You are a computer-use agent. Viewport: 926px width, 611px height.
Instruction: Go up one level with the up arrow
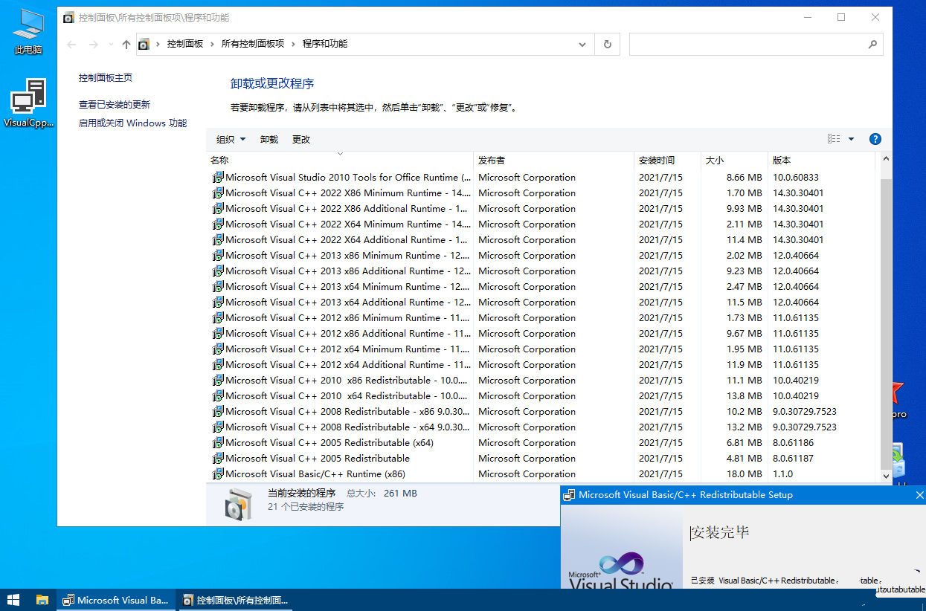(x=126, y=45)
